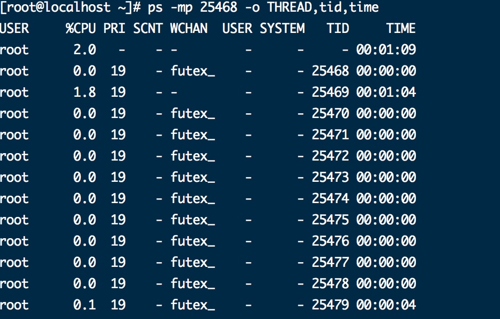
Task: Click thread ID 25477
Action: [x=330, y=262]
